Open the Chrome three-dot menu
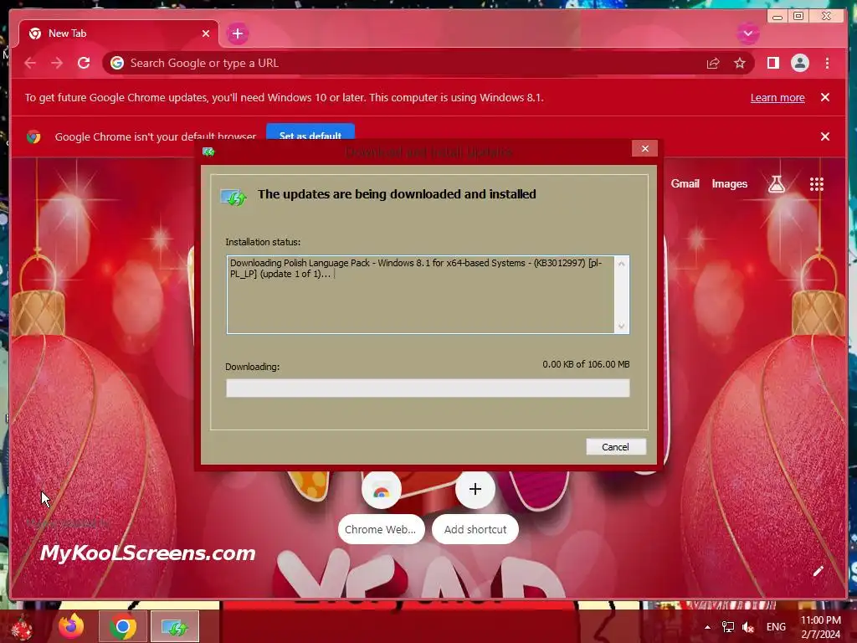This screenshot has height=643, width=857. click(827, 63)
